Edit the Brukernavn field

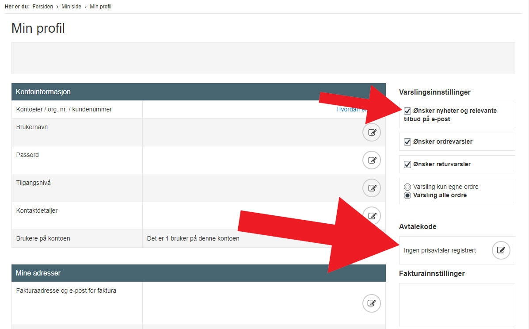[x=372, y=132]
